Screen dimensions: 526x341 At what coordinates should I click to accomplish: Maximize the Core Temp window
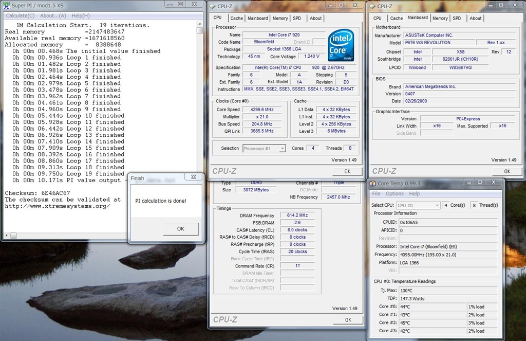[x=479, y=183]
